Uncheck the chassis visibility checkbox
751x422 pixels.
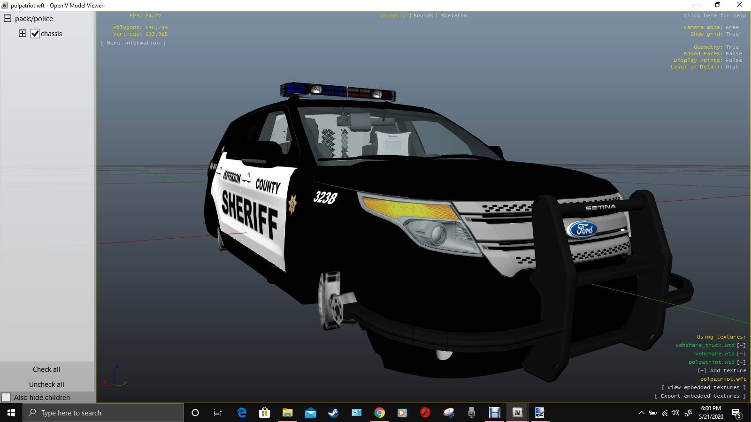35,34
